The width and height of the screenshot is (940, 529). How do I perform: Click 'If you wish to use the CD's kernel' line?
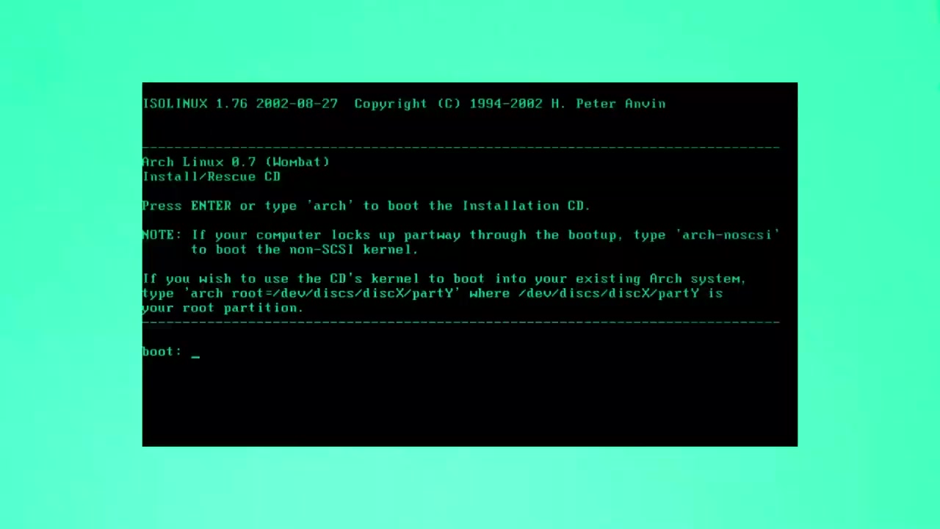444,278
